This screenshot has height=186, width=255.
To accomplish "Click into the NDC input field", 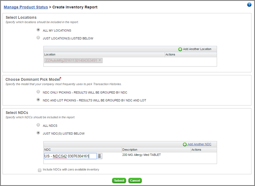I will tap(71, 156).
